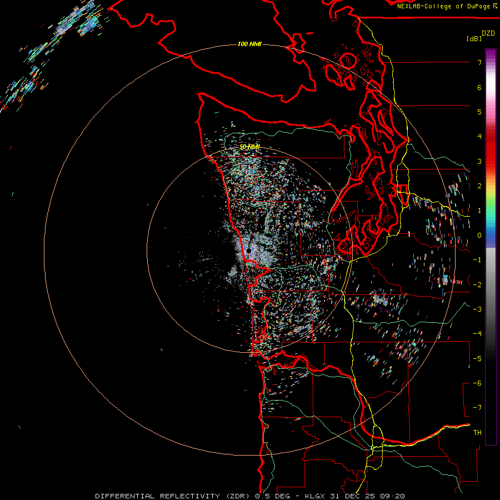Click the 7 value on color scale
This screenshot has height=500, width=500.
click(x=479, y=62)
